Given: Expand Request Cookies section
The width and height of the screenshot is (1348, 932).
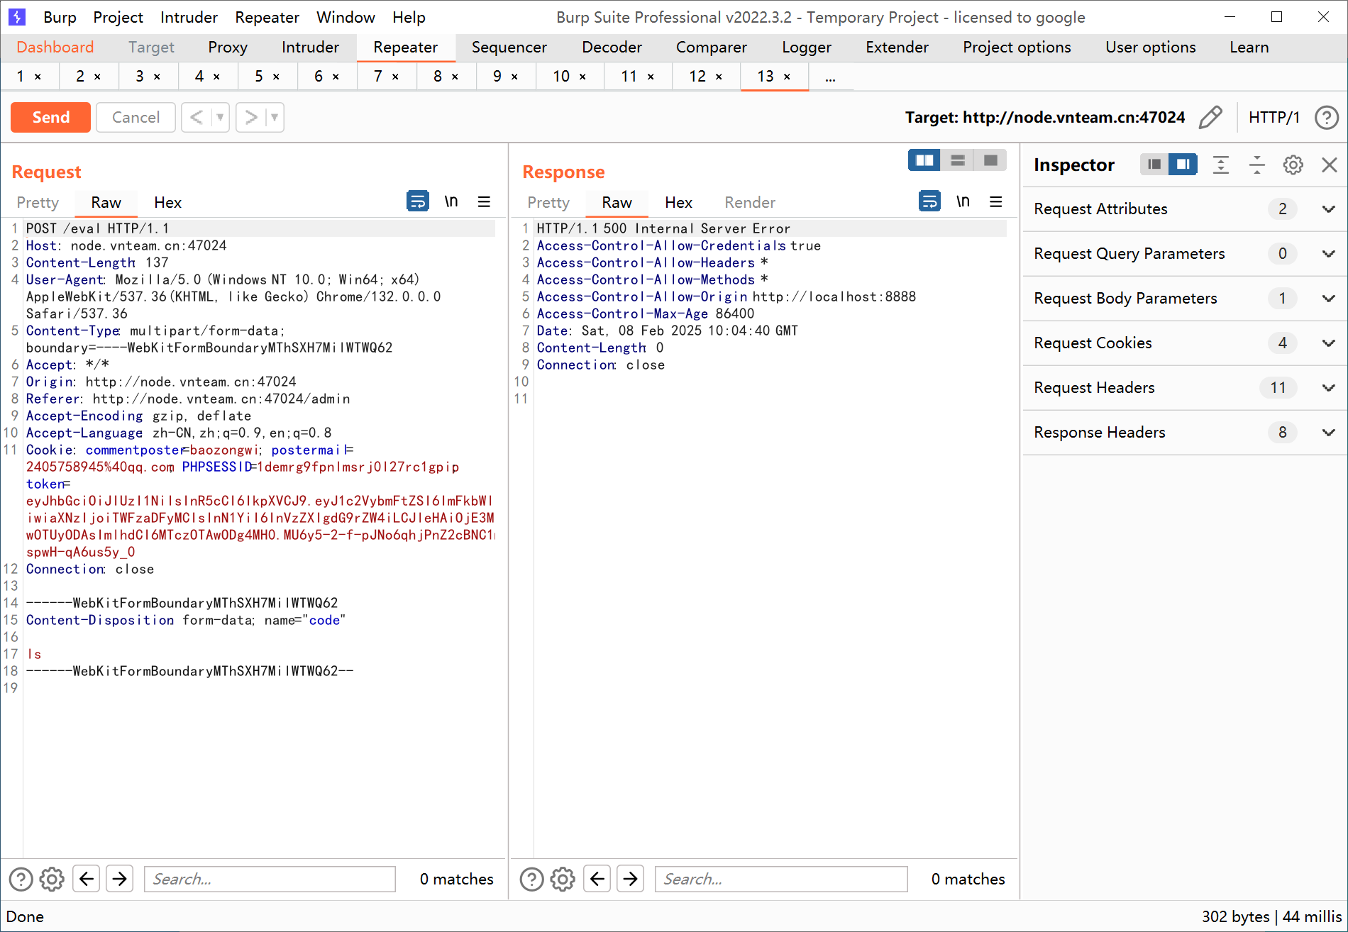Looking at the screenshot, I should [1328, 343].
